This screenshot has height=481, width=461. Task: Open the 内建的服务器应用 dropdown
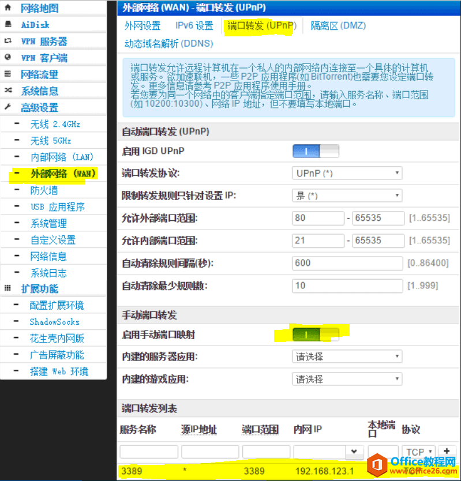click(x=347, y=356)
